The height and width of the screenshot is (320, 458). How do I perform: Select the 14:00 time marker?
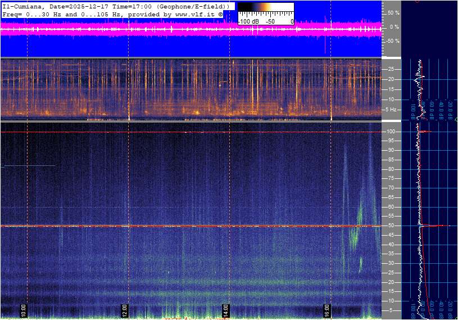[225, 310]
